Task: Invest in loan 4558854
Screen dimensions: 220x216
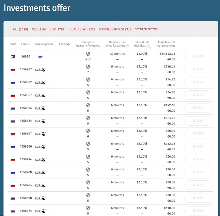Action: [x=198, y=108]
